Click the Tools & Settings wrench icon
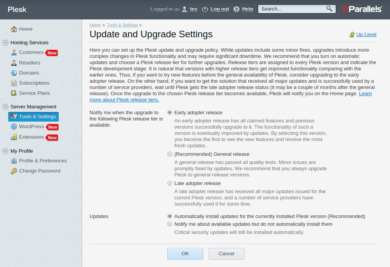390x267 pixels. pyautogui.click(x=14, y=117)
